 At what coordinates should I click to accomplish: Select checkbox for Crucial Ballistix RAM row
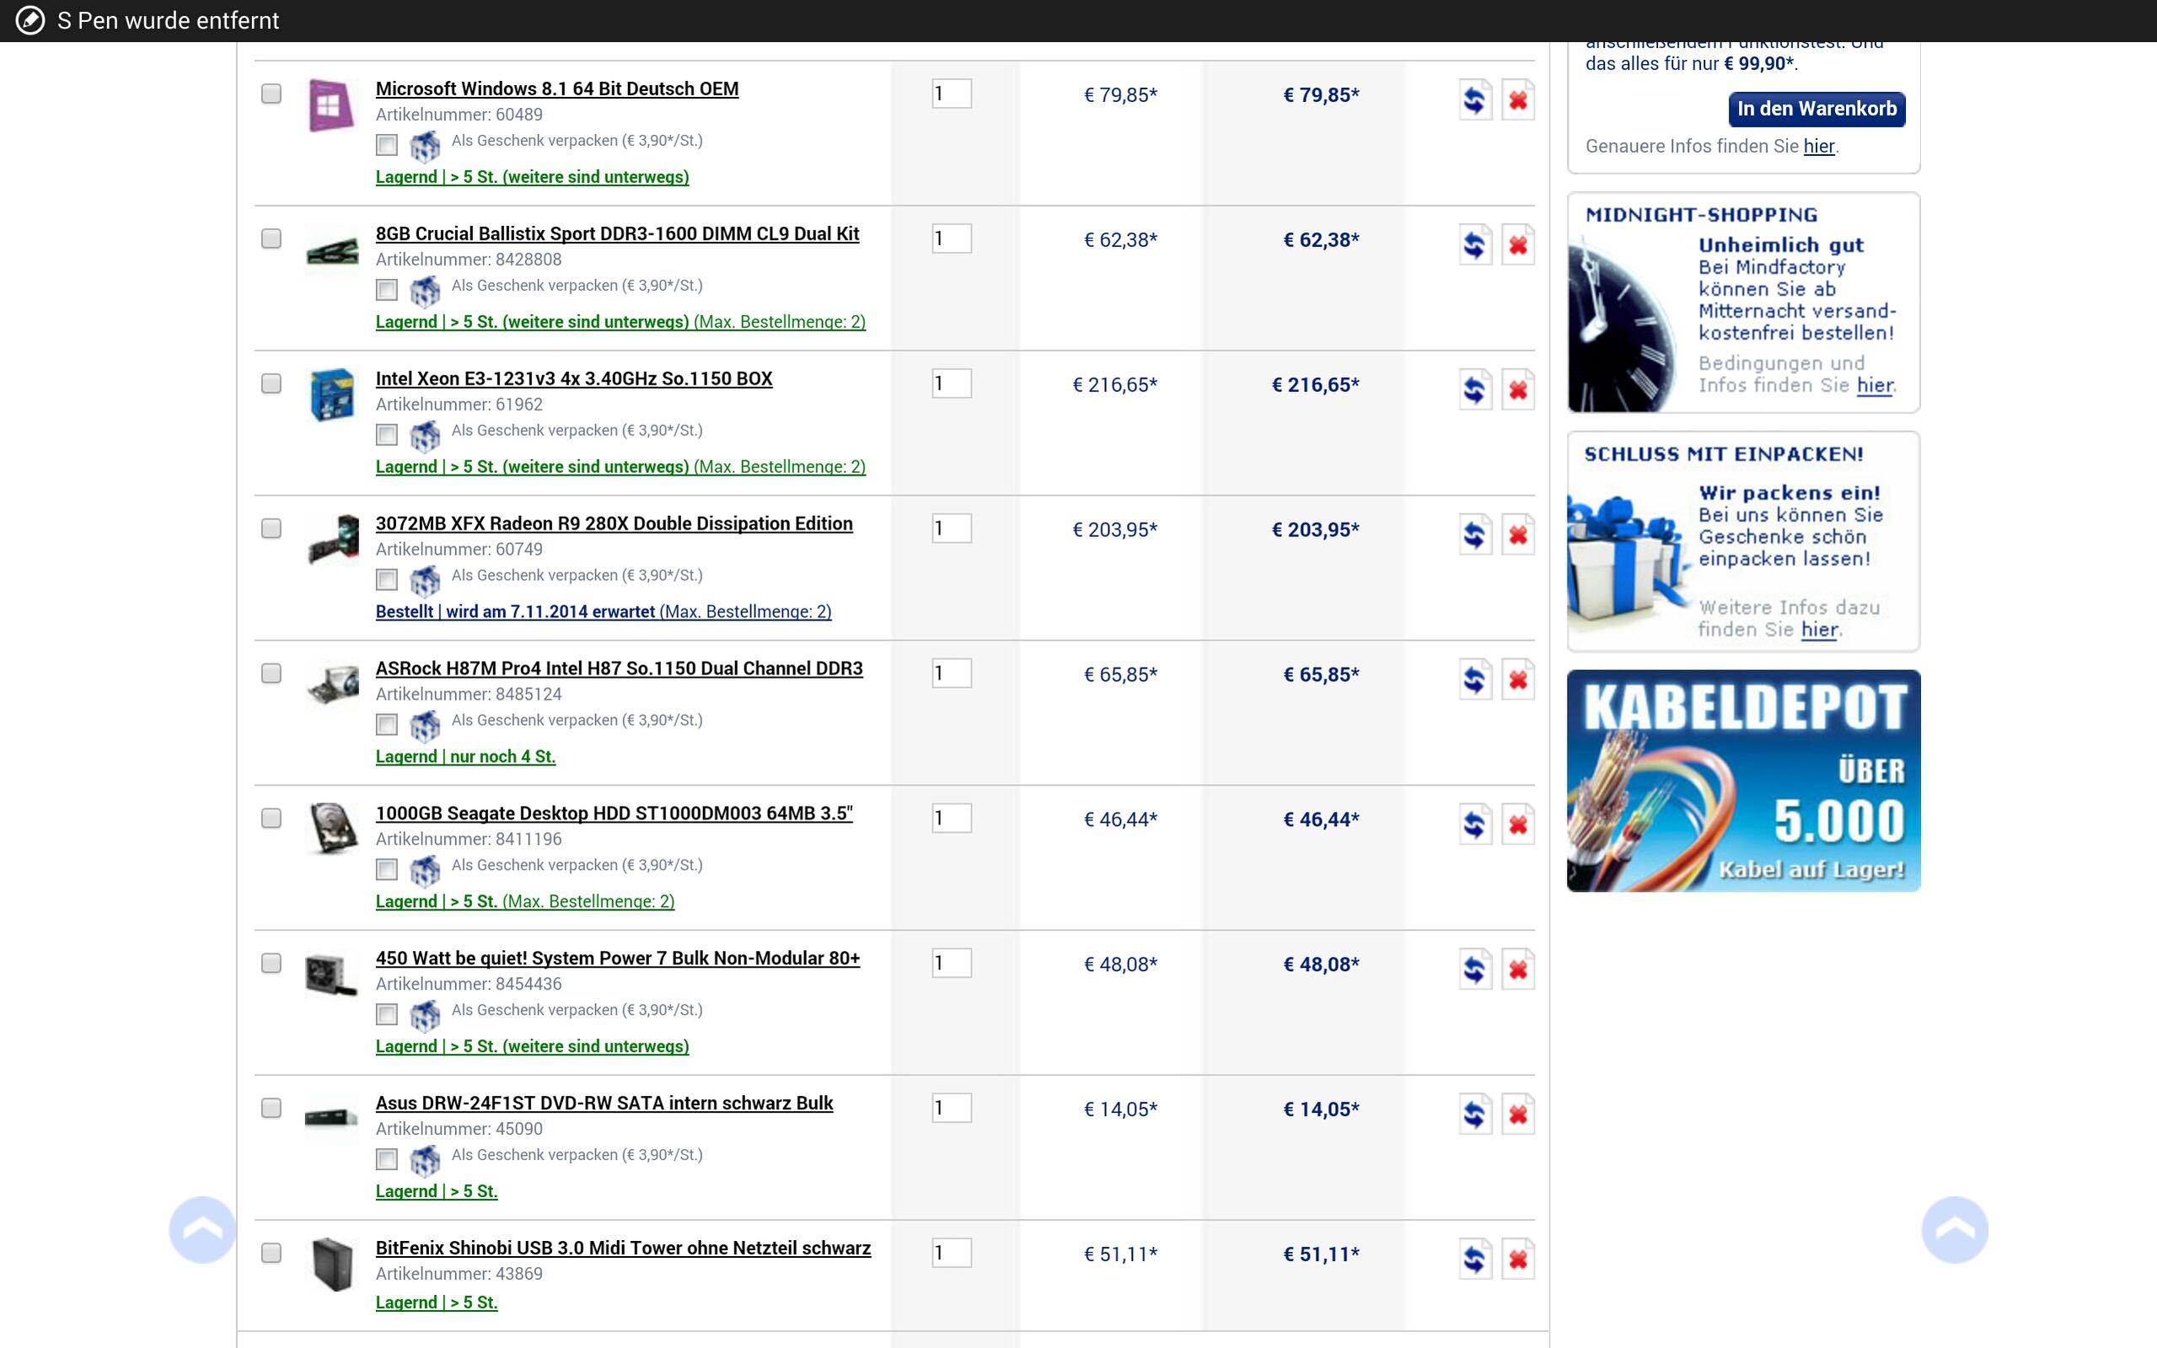pyautogui.click(x=271, y=238)
